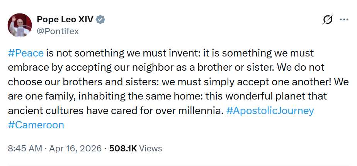
Task: Click the 508.1K view count number
Action: click(x=123, y=148)
